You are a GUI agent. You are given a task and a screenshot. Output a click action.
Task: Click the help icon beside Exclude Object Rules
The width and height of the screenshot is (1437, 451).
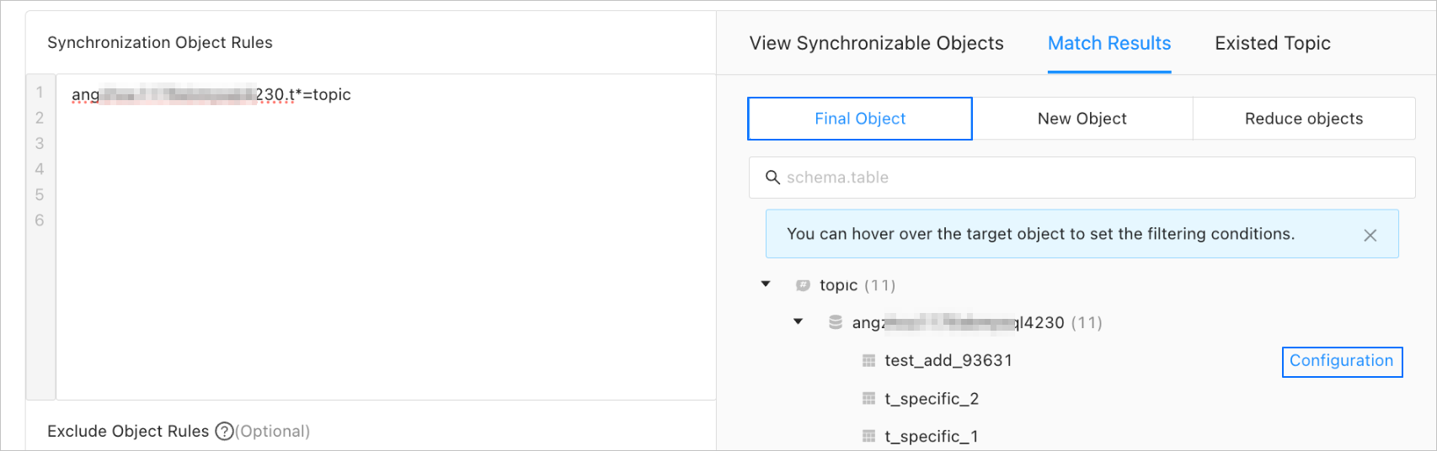click(x=224, y=432)
